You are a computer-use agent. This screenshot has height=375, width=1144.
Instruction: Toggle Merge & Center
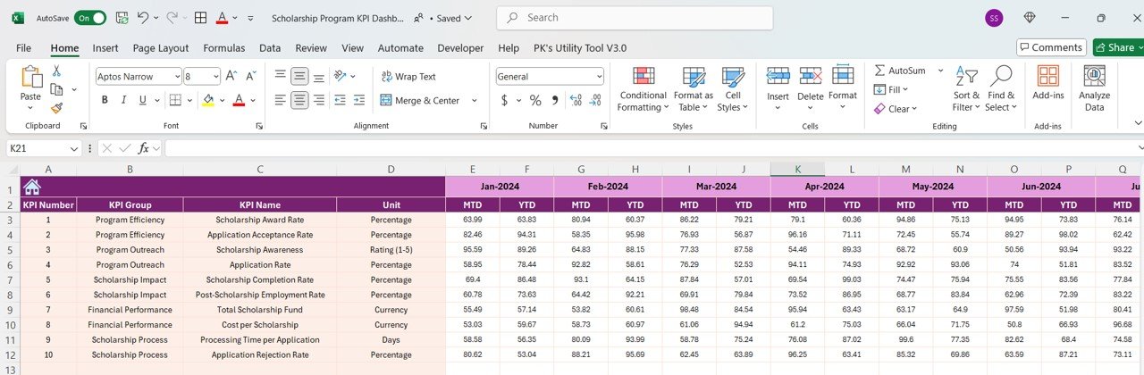point(420,101)
